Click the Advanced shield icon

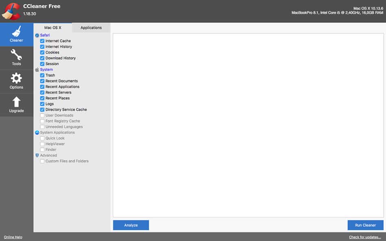coord(37,155)
